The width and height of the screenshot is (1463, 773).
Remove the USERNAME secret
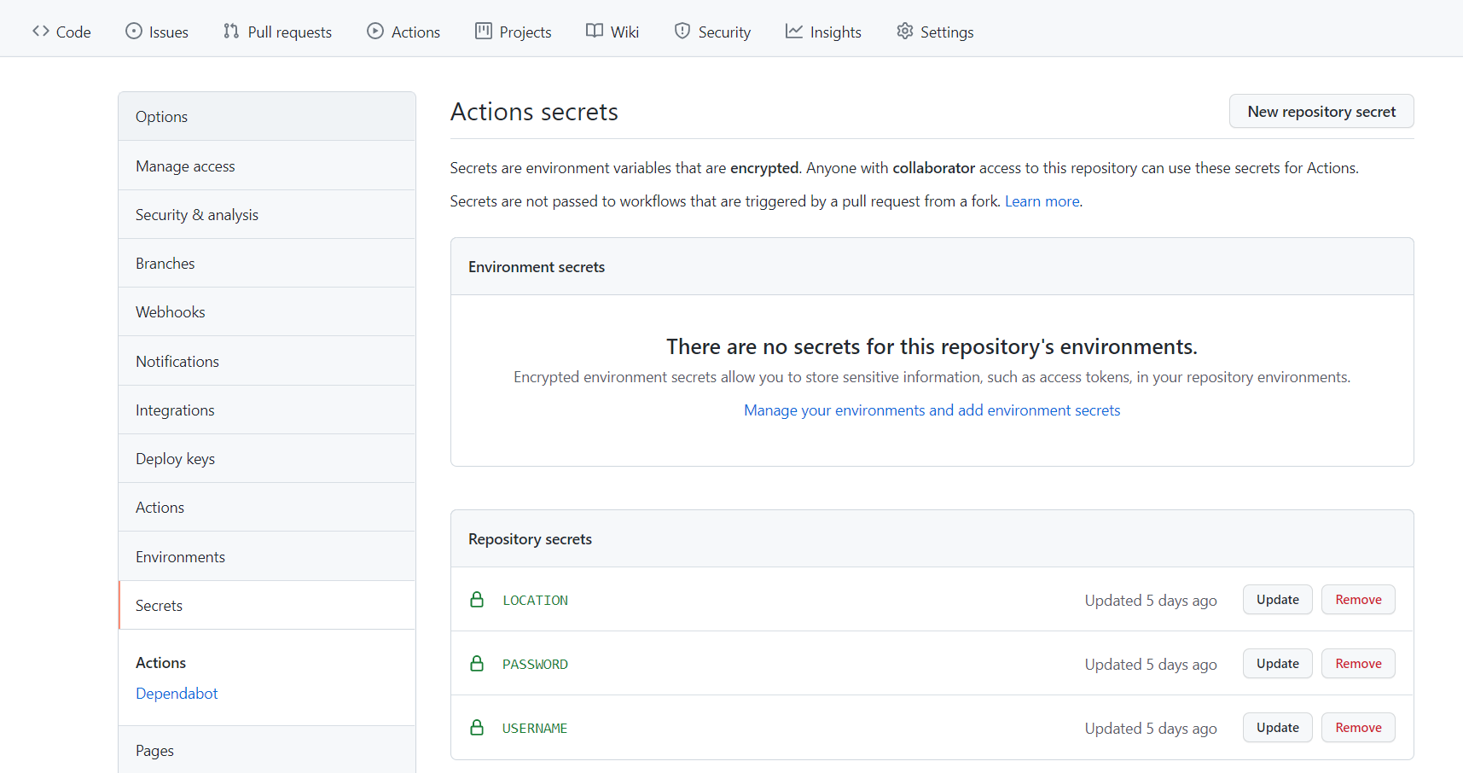(x=1358, y=728)
